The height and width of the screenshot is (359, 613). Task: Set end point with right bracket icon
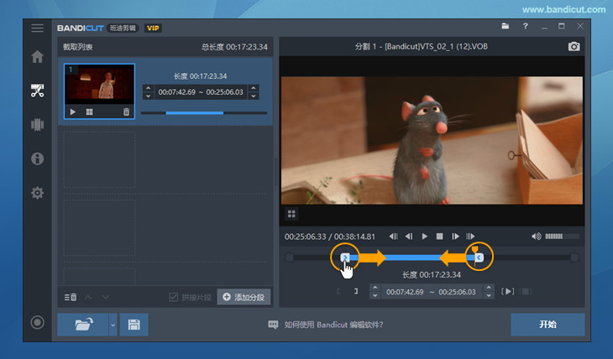(x=356, y=291)
